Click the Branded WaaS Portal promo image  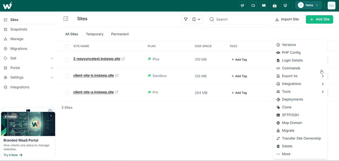[x=28, y=124]
